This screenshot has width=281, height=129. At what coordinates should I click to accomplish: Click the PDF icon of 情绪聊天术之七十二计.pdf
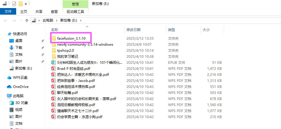(x=53, y=111)
